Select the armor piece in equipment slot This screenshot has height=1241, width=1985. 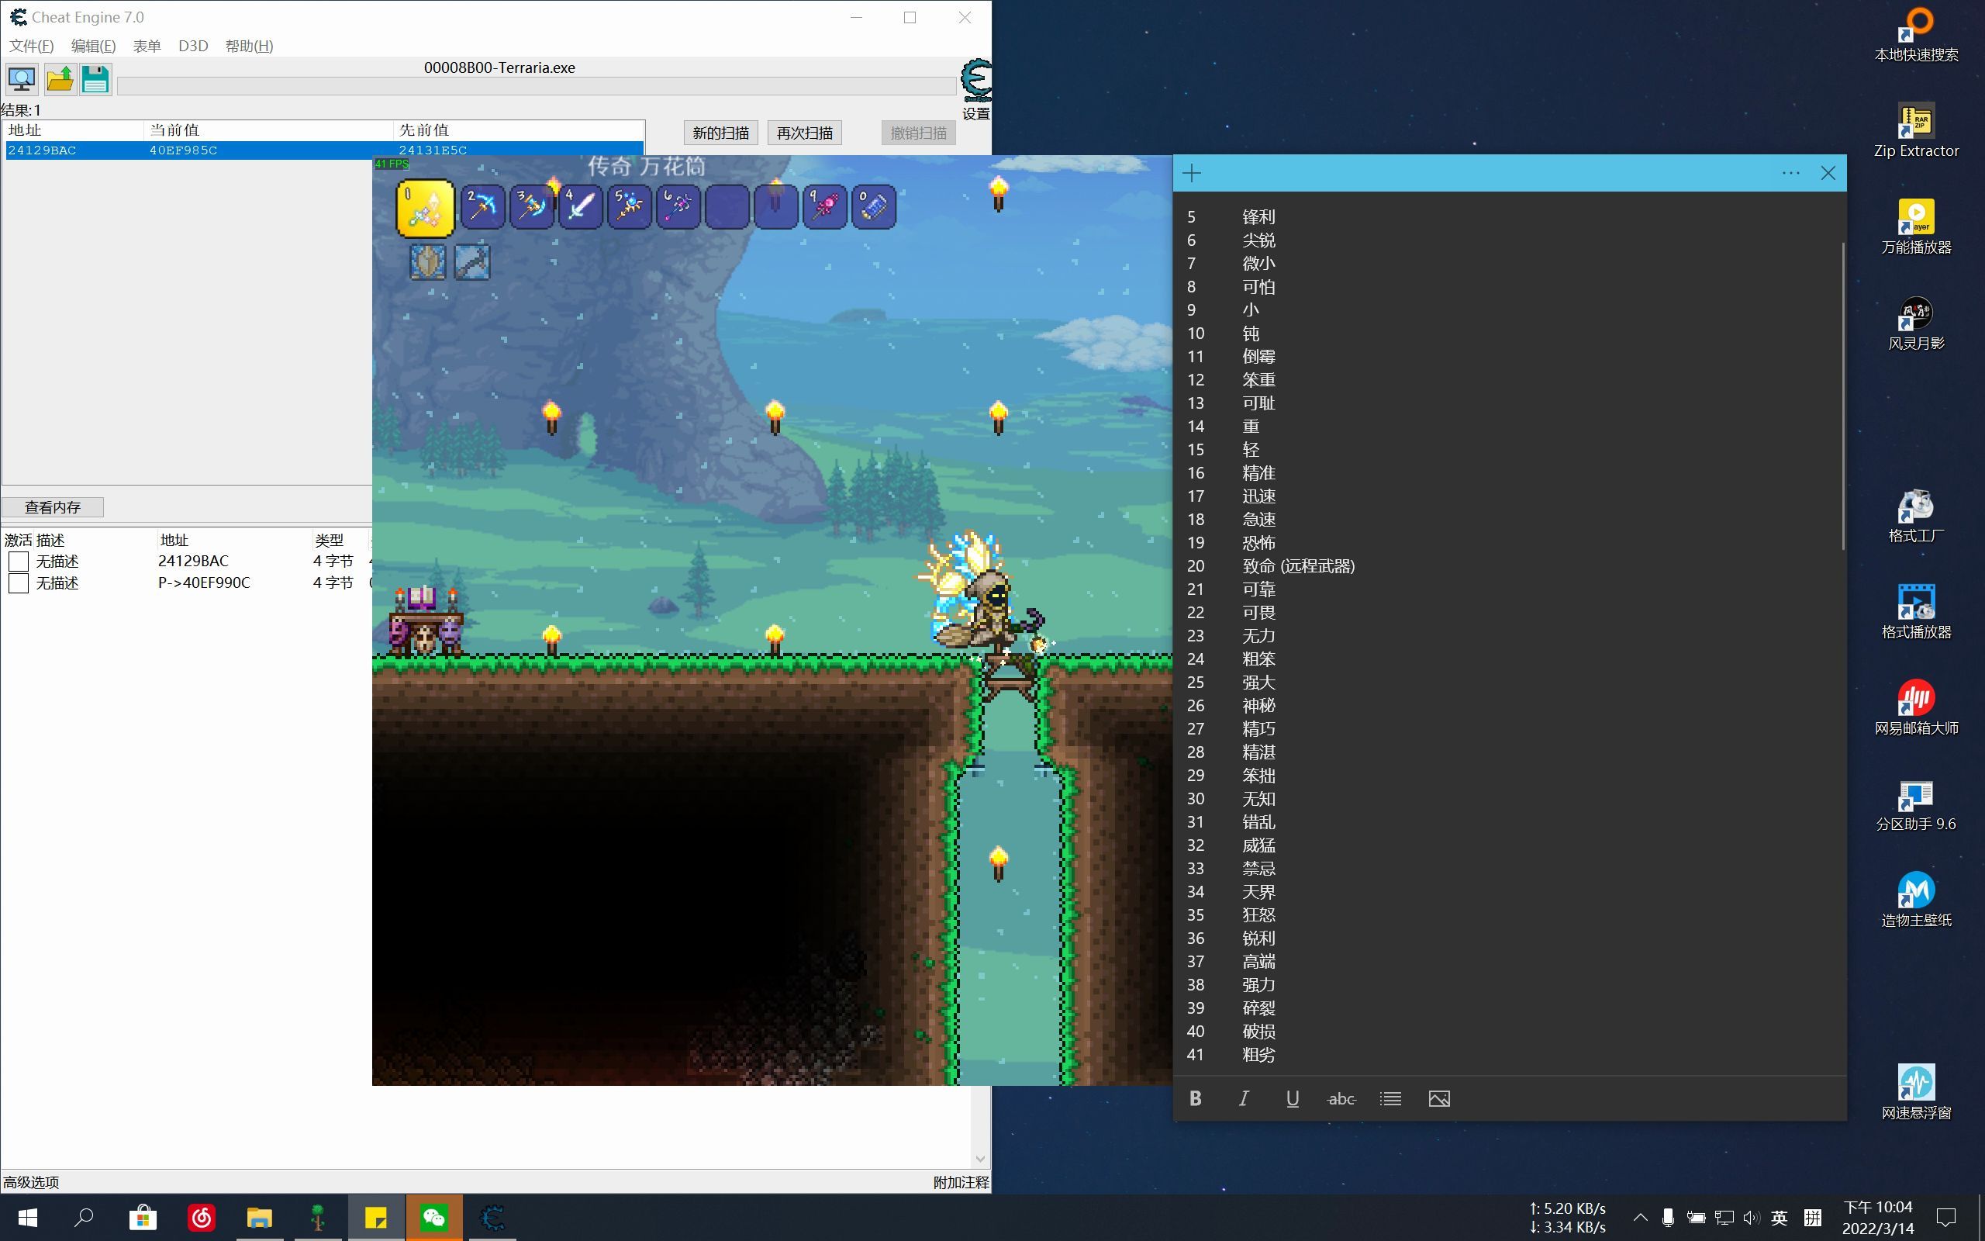tap(429, 261)
